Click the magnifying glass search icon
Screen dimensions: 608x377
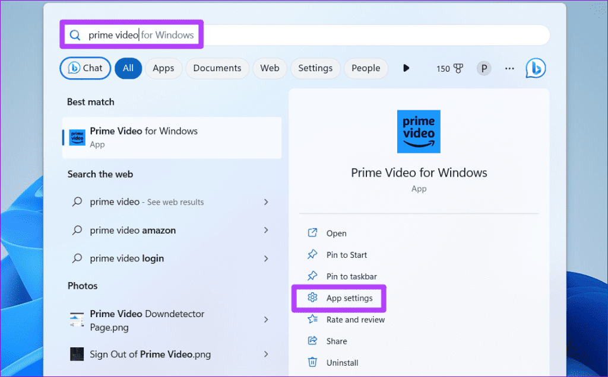click(75, 34)
